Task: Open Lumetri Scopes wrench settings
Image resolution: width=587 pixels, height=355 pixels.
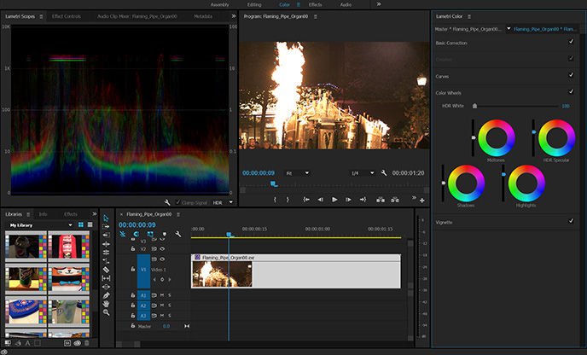Action: [x=168, y=202]
